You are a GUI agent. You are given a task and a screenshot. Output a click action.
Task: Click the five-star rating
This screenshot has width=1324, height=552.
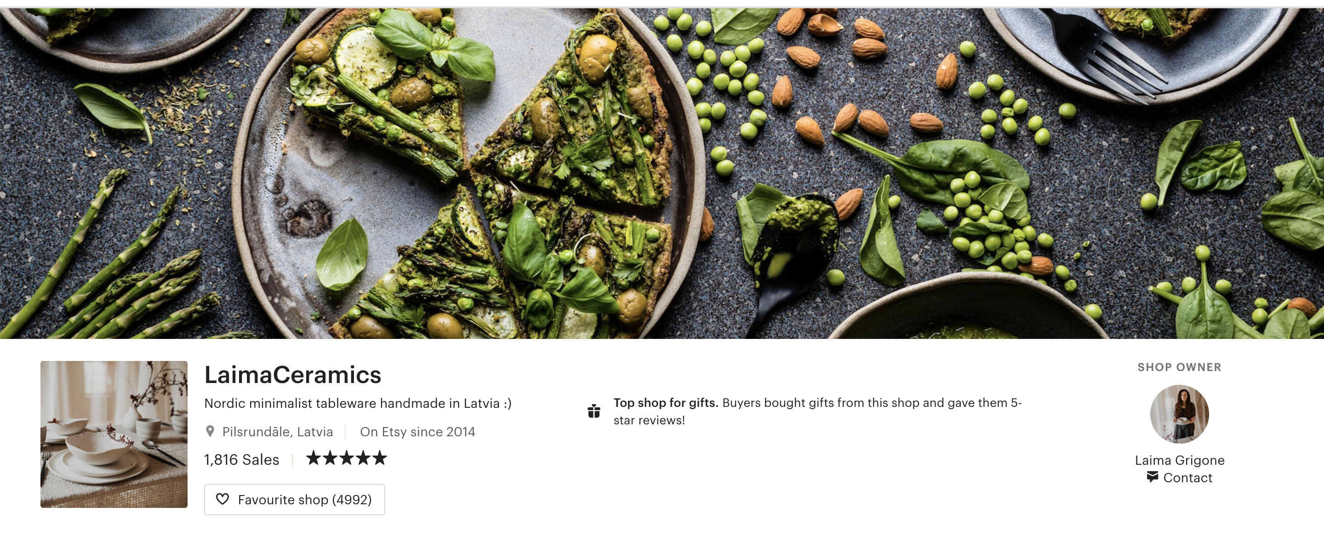(346, 458)
